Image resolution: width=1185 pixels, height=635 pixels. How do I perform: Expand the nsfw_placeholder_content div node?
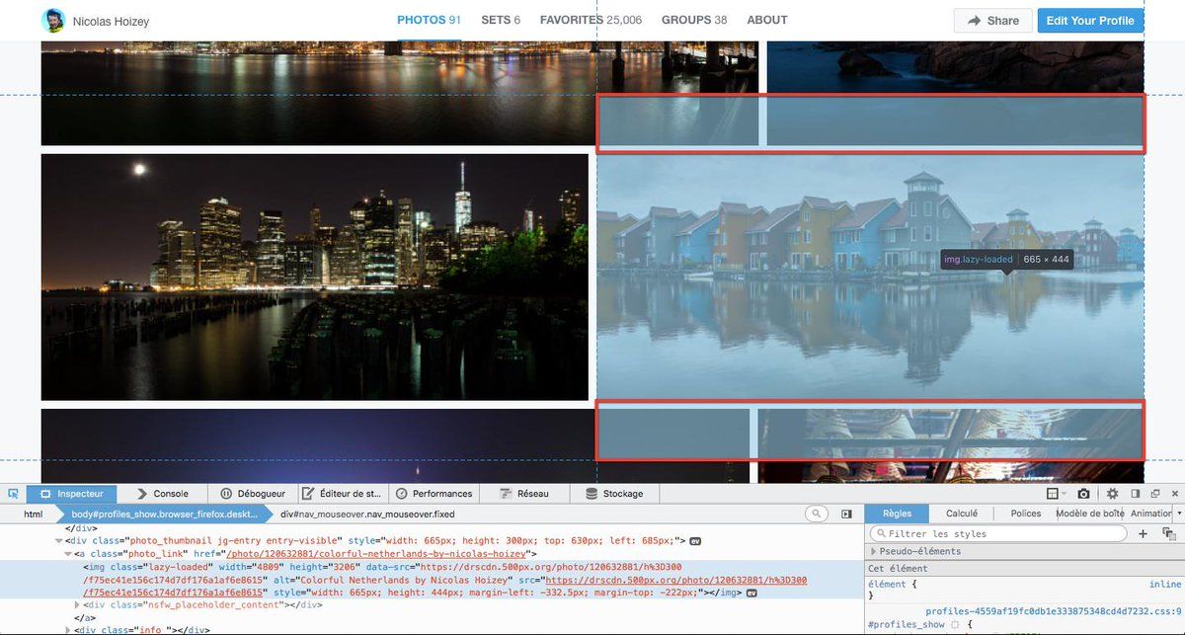coord(78,604)
